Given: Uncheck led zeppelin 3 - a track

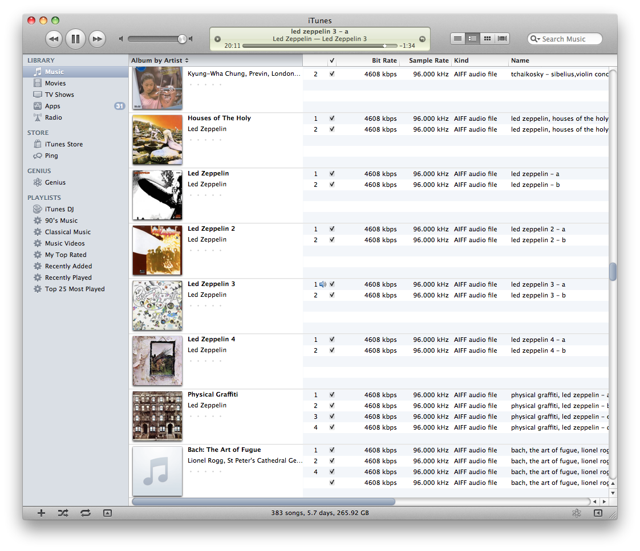Looking at the screenshot, I should coord(332,284).
